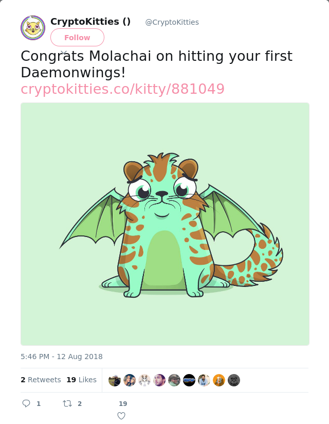Open the black avatar with blue logo

tap(189, 380)
